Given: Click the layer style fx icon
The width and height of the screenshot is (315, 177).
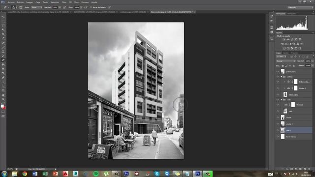Looking at the screenshot, I should click(287, 169).
